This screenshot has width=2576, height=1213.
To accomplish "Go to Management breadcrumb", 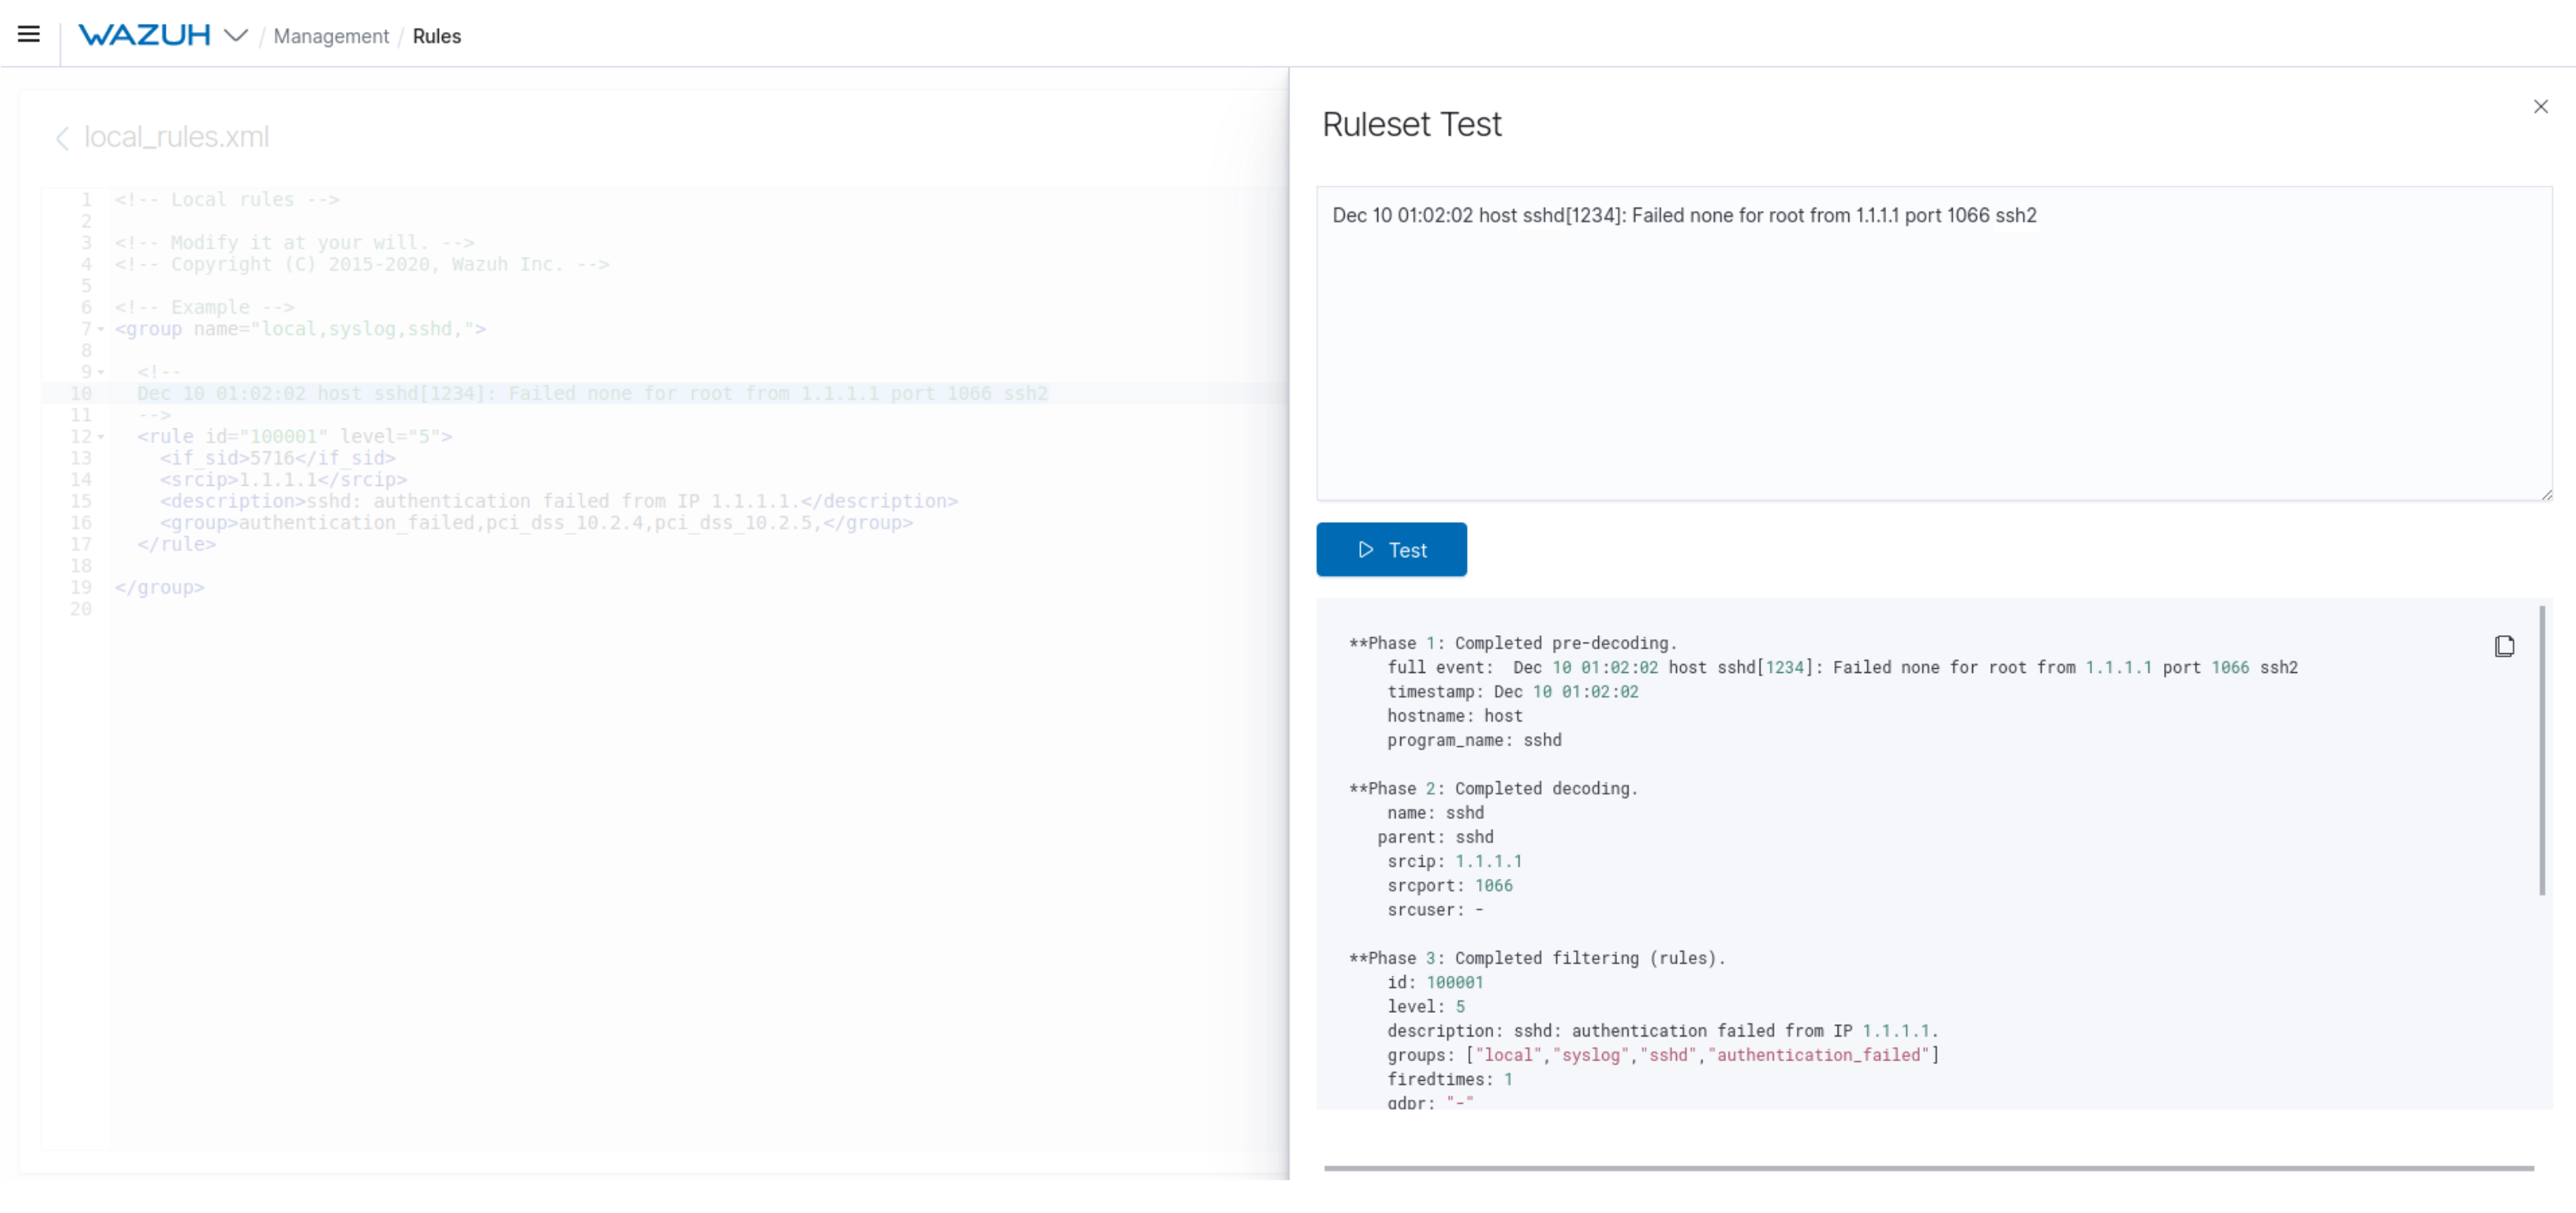I will pyautogui.click(x=331, y=36).
